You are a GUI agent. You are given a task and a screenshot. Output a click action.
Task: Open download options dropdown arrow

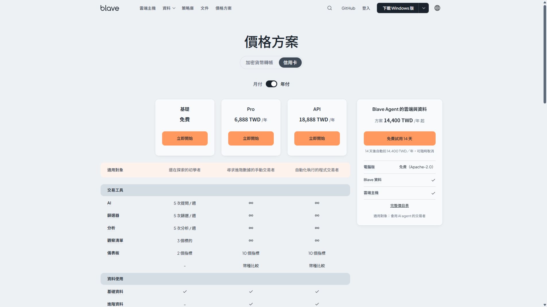coord(424,8)
